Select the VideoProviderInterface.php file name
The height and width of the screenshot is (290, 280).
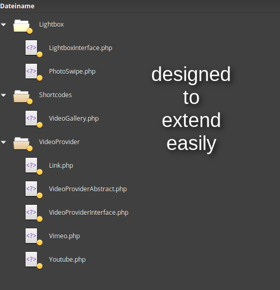click(89, 213)
